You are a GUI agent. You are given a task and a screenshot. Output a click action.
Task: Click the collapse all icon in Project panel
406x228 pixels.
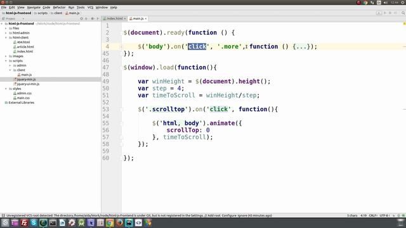point(86,18)
